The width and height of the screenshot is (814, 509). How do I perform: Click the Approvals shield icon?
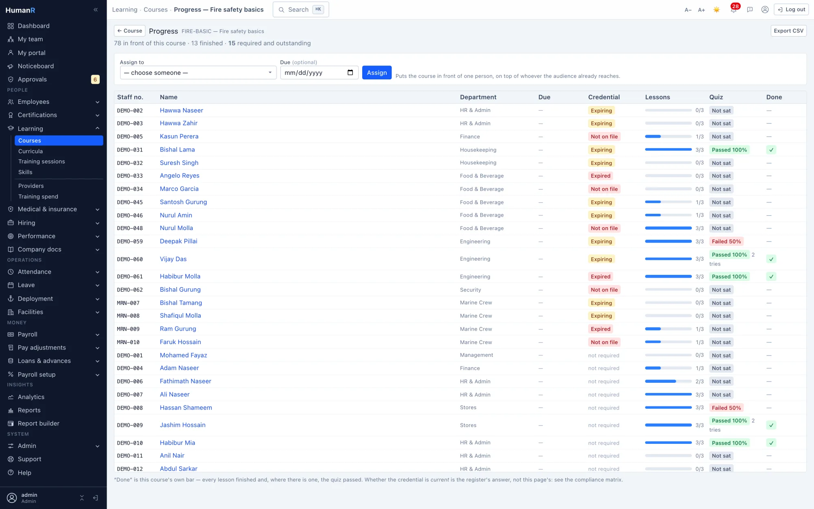(11, 79)
